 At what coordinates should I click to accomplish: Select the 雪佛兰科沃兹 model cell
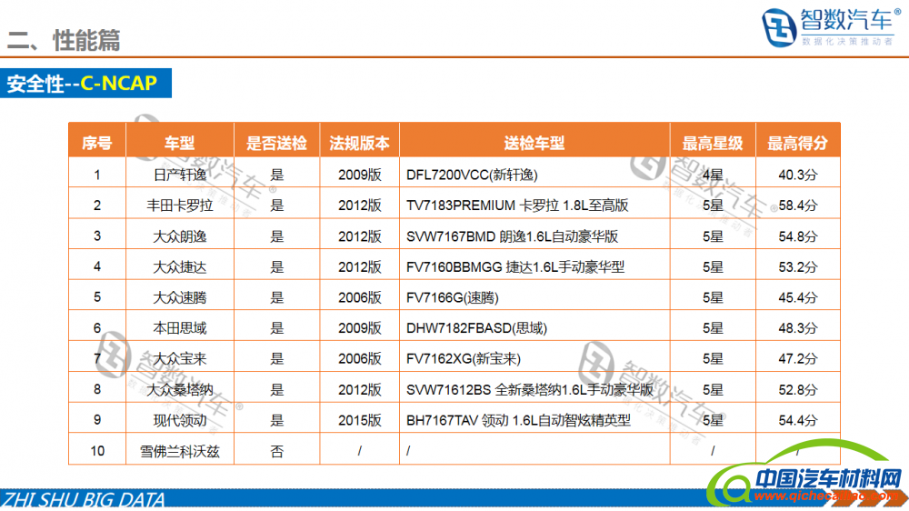click(x=179, y=451)
